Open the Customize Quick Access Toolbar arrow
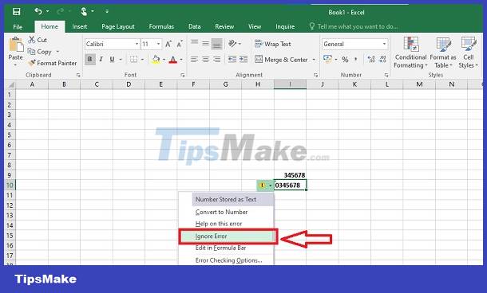Screen dimensions: 487x293 click(107, 11)
